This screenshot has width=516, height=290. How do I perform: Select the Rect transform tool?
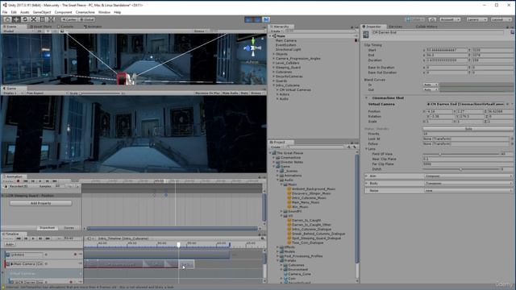(x=42, y=19)
